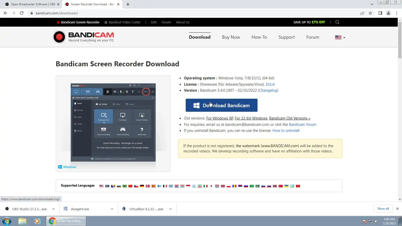Open the tab search dropdown chevron
The width and height of the screenshot is (402, 226).
point(372,4)
